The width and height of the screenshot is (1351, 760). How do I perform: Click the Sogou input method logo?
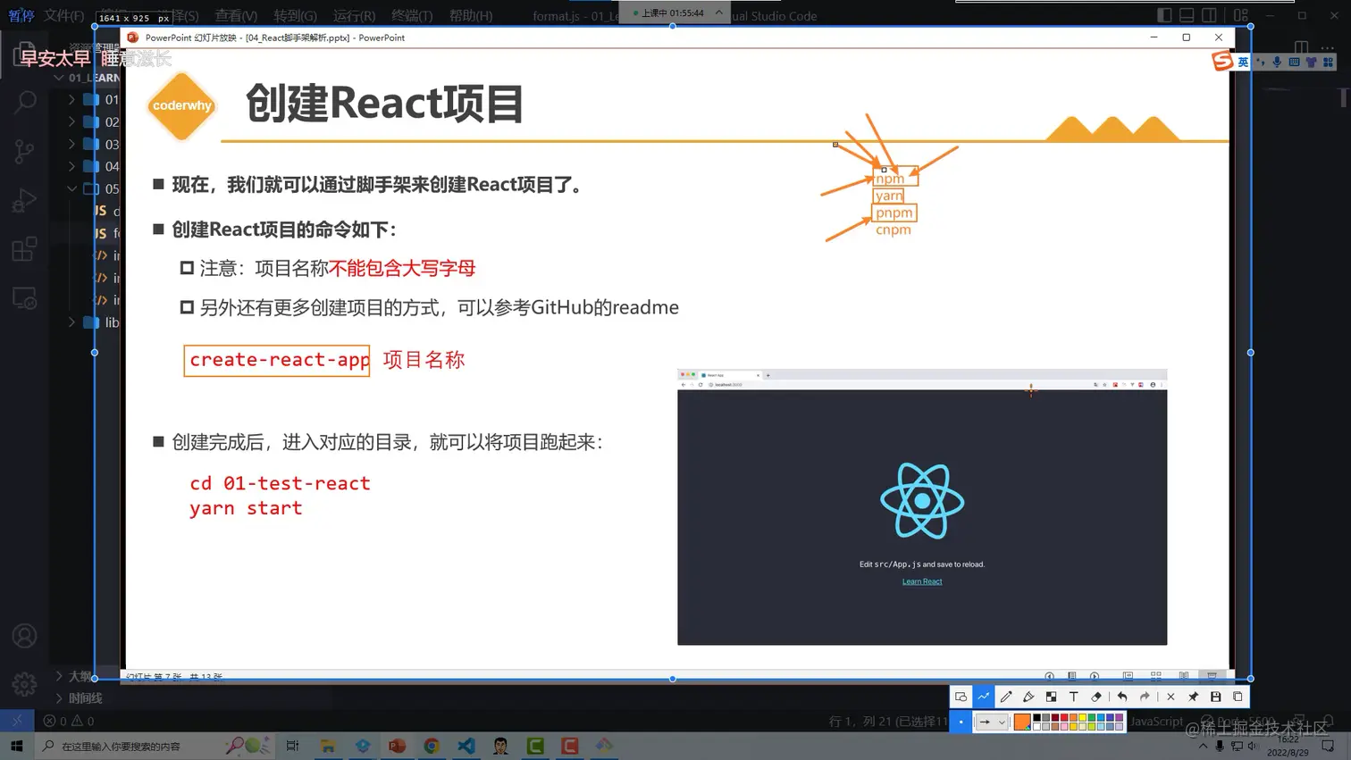pos(1222,61)
